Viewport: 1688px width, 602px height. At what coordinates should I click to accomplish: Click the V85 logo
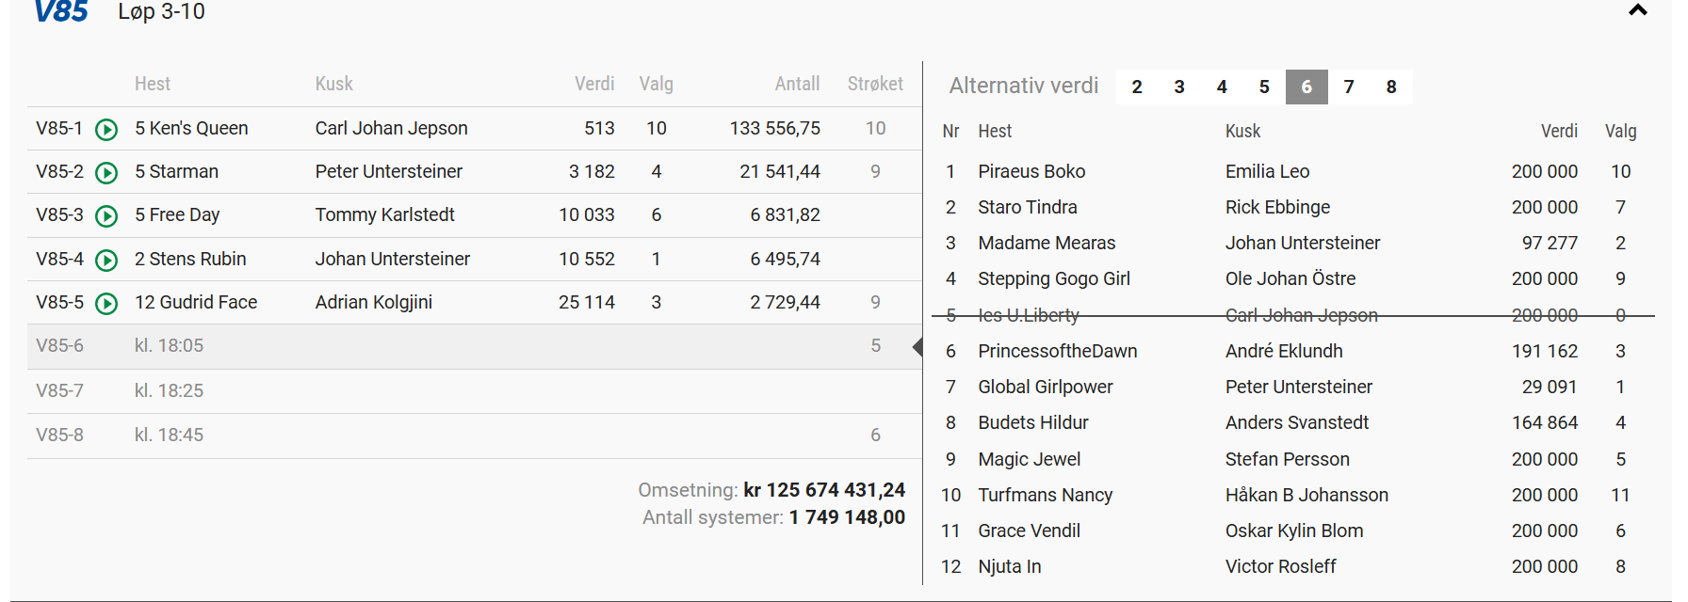point(61,12)
